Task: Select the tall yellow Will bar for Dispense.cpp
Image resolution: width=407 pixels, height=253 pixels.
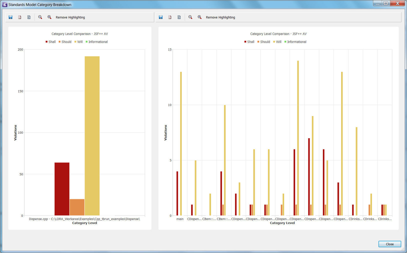Action: [x=92, y=136]
